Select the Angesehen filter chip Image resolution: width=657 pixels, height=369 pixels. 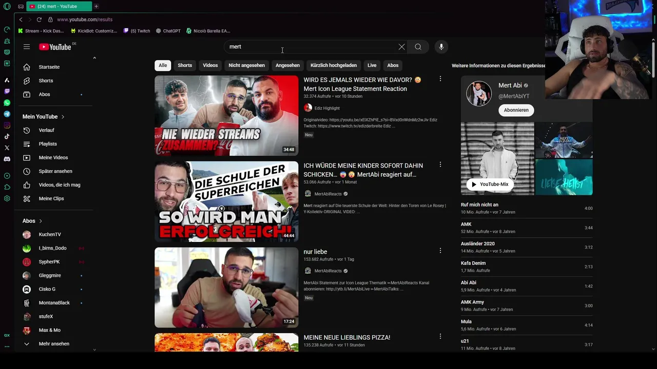point(287,66)
